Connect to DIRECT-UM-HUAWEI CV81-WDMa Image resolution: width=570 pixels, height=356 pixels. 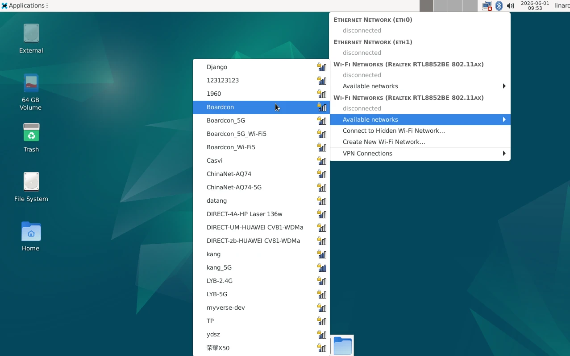pyautogui.click(x=261, y=227)
